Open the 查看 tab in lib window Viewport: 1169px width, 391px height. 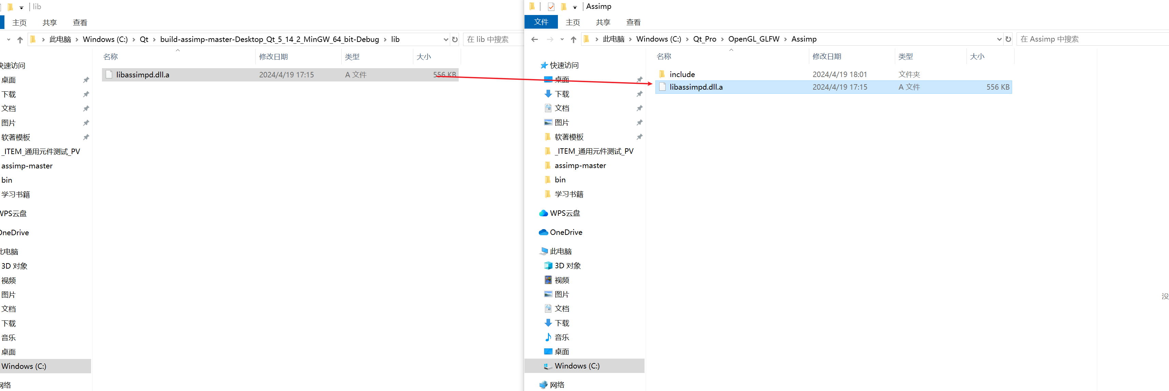click(80, 23)
